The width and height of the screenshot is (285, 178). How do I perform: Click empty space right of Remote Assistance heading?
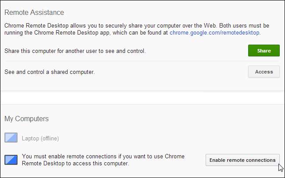[175, 12]
